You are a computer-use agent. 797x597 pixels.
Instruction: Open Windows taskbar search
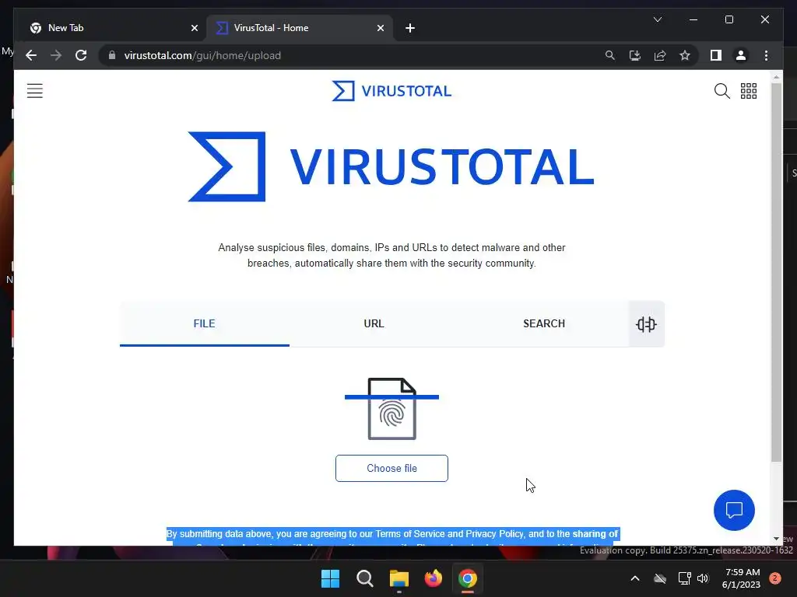pos(364,578)
